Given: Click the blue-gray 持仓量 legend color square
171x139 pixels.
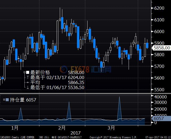Looking at the screenshot, I should 7,100.
